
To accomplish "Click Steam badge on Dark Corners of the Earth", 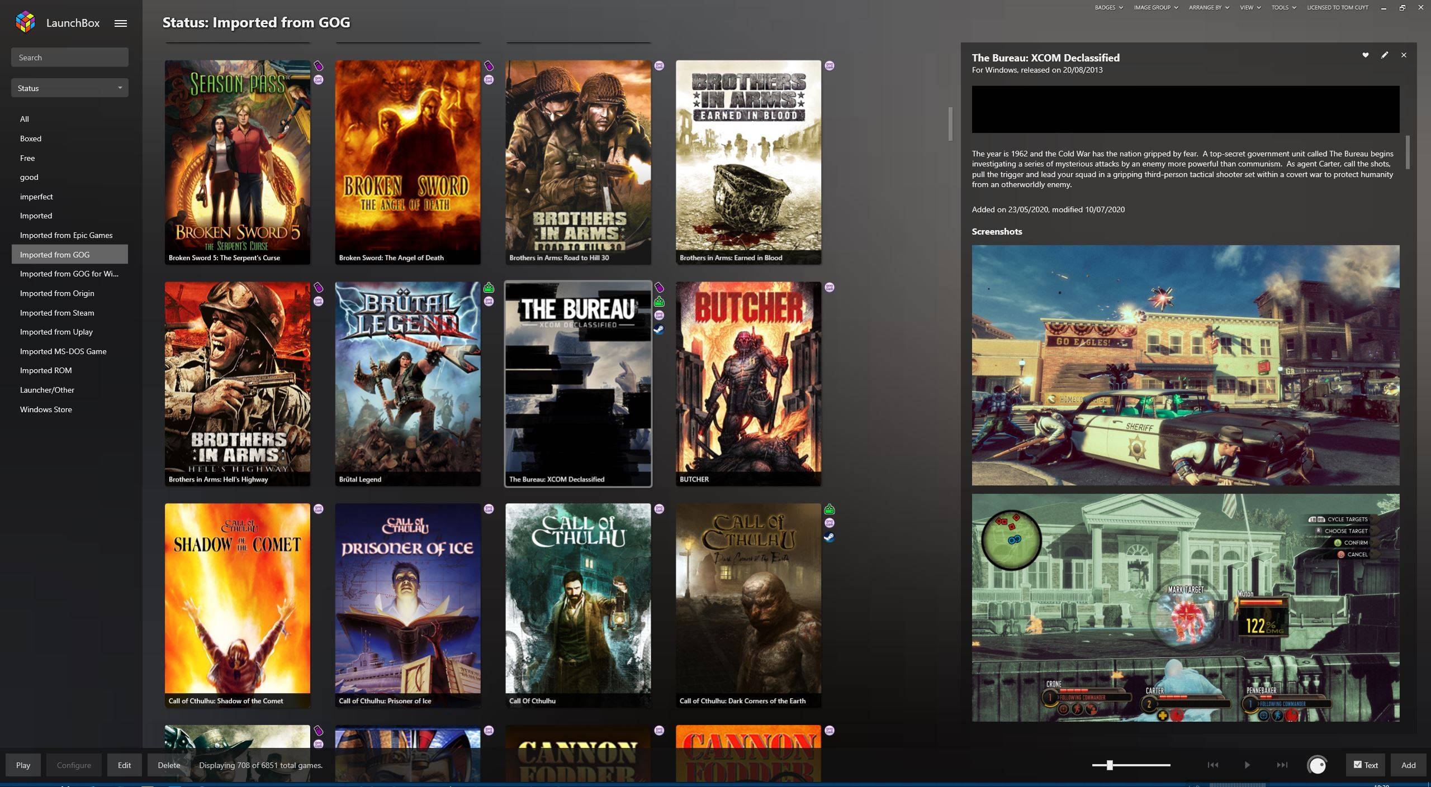I will click(x=830, y=537).
